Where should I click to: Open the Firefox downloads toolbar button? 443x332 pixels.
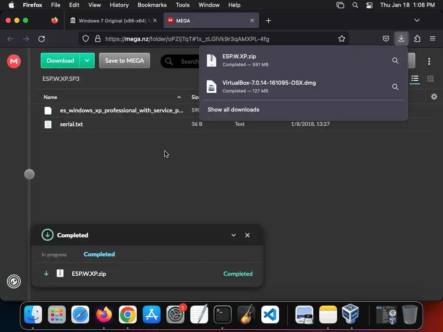[401, 38]
